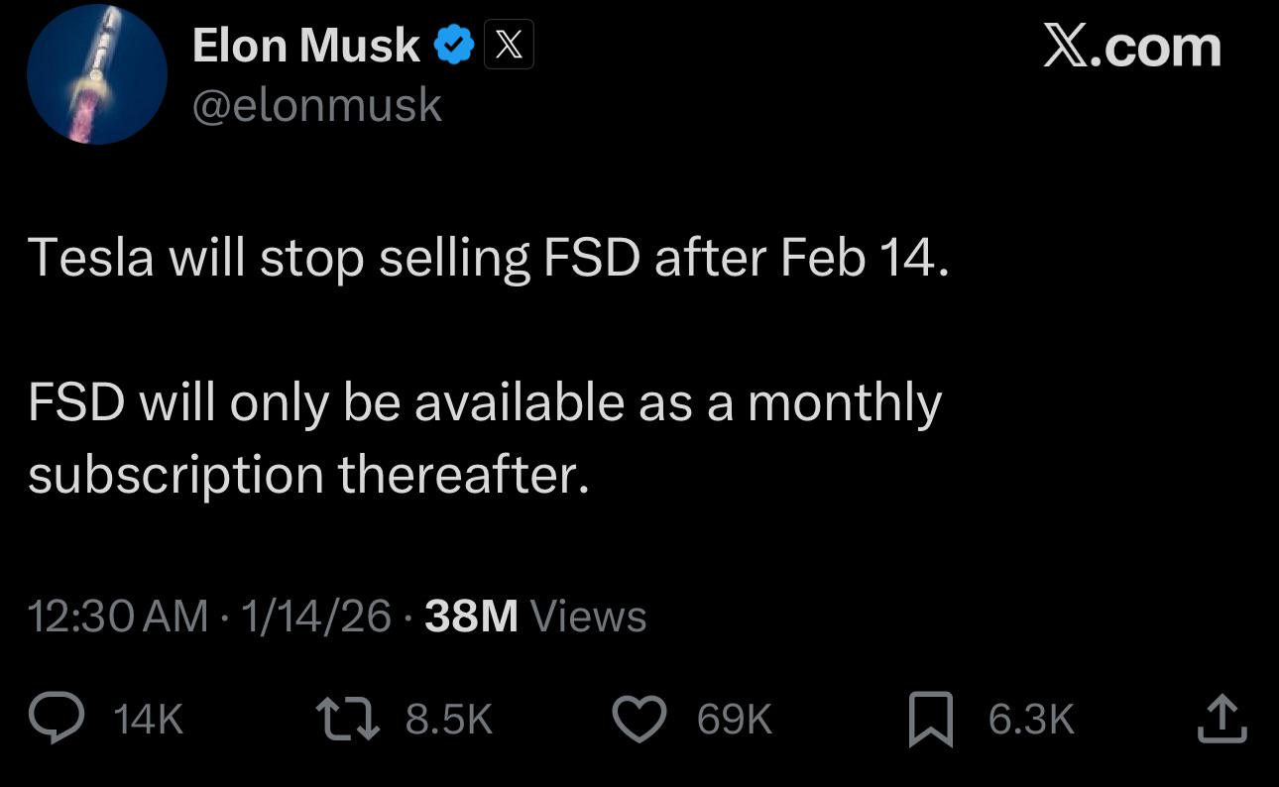Screen dimensions: 1279x787
Task: Click the "monthly subscription thereafter" paragraph
Action: click(x=484, y=438)
